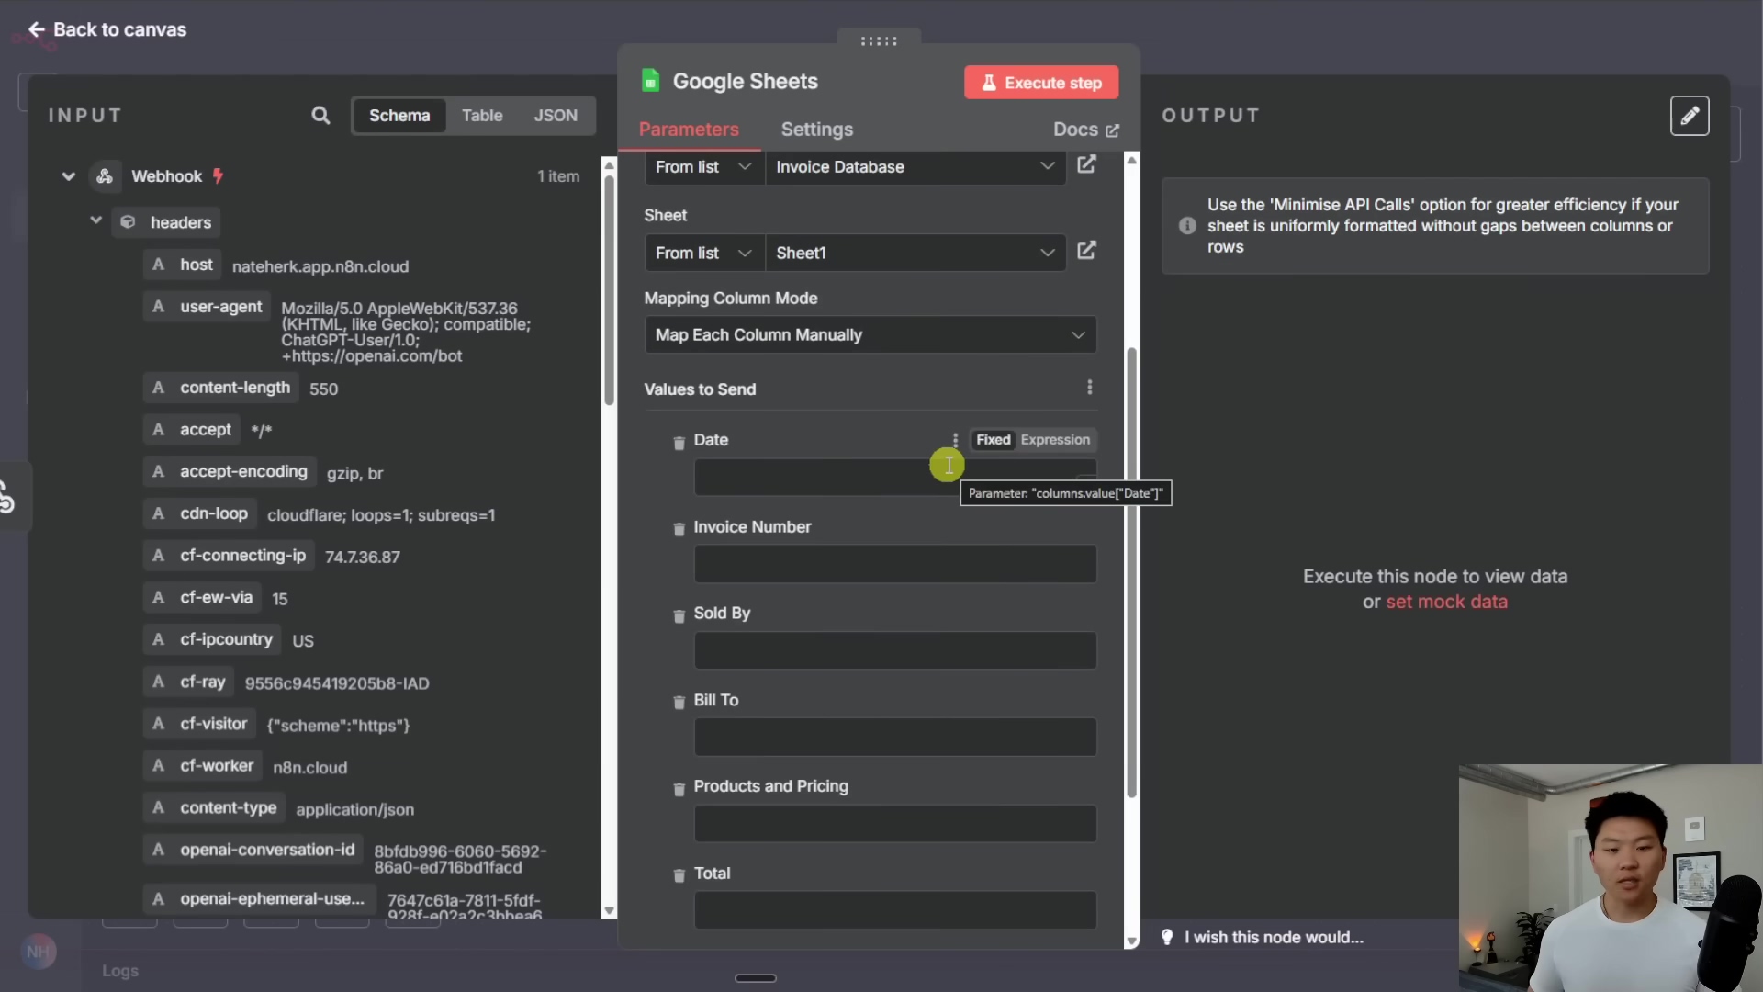
Task: Open the Mapping Column Mode dropdown
Action: [x=870, y=335]
